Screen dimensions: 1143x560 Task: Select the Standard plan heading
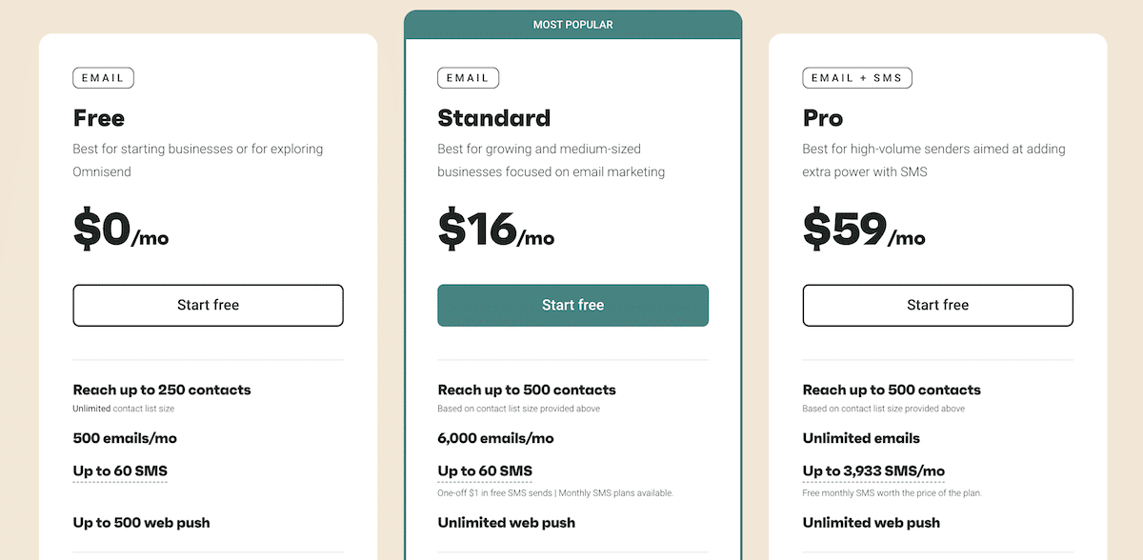pyautogui.click(x=493, y=118)
